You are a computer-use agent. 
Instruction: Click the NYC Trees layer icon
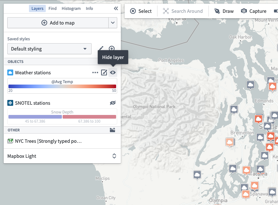(10, 141)
